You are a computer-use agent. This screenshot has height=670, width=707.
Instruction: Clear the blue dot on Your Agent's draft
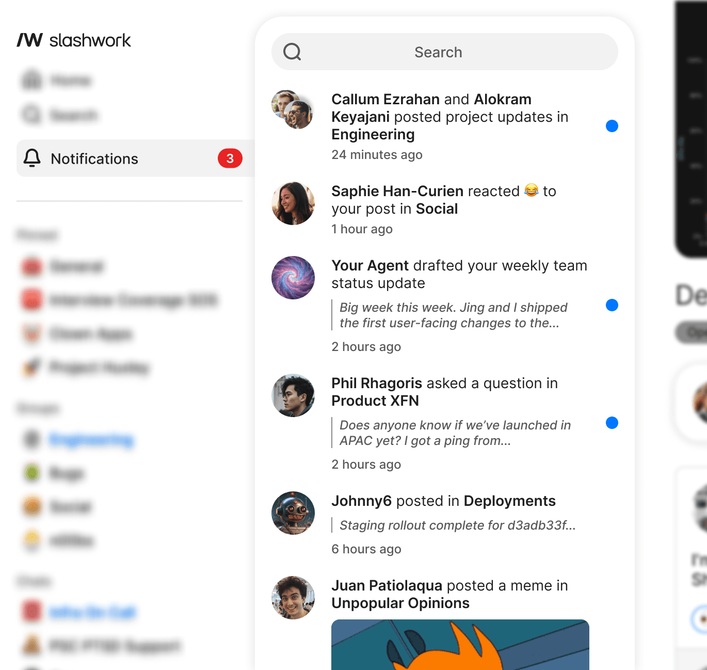click(612, 305)
